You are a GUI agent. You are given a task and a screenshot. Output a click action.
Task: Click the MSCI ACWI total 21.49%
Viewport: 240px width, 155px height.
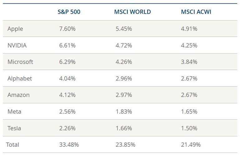tap(191, 145)
